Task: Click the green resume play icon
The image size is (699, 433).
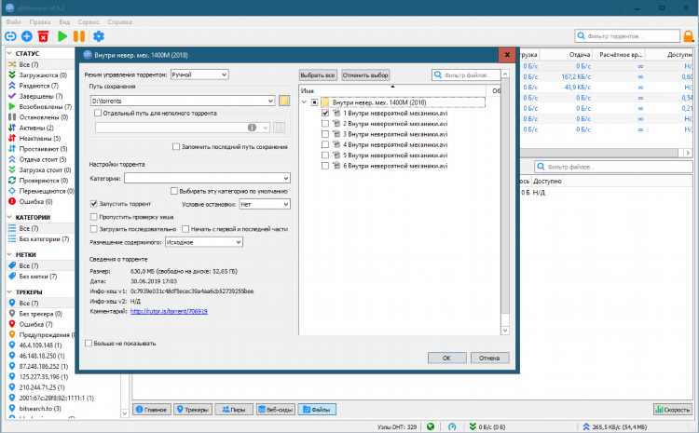Action: (x=62, y=36)
